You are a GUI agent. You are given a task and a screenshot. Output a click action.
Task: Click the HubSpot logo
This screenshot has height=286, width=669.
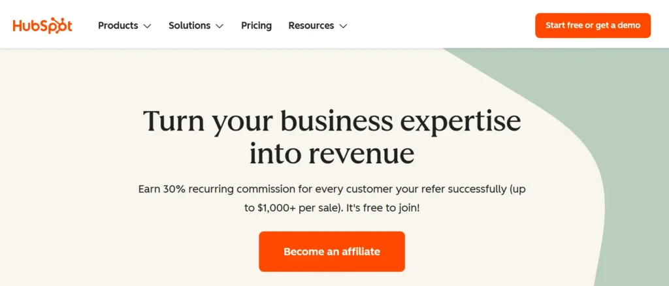pyautogui.click(x=42, y=25)
